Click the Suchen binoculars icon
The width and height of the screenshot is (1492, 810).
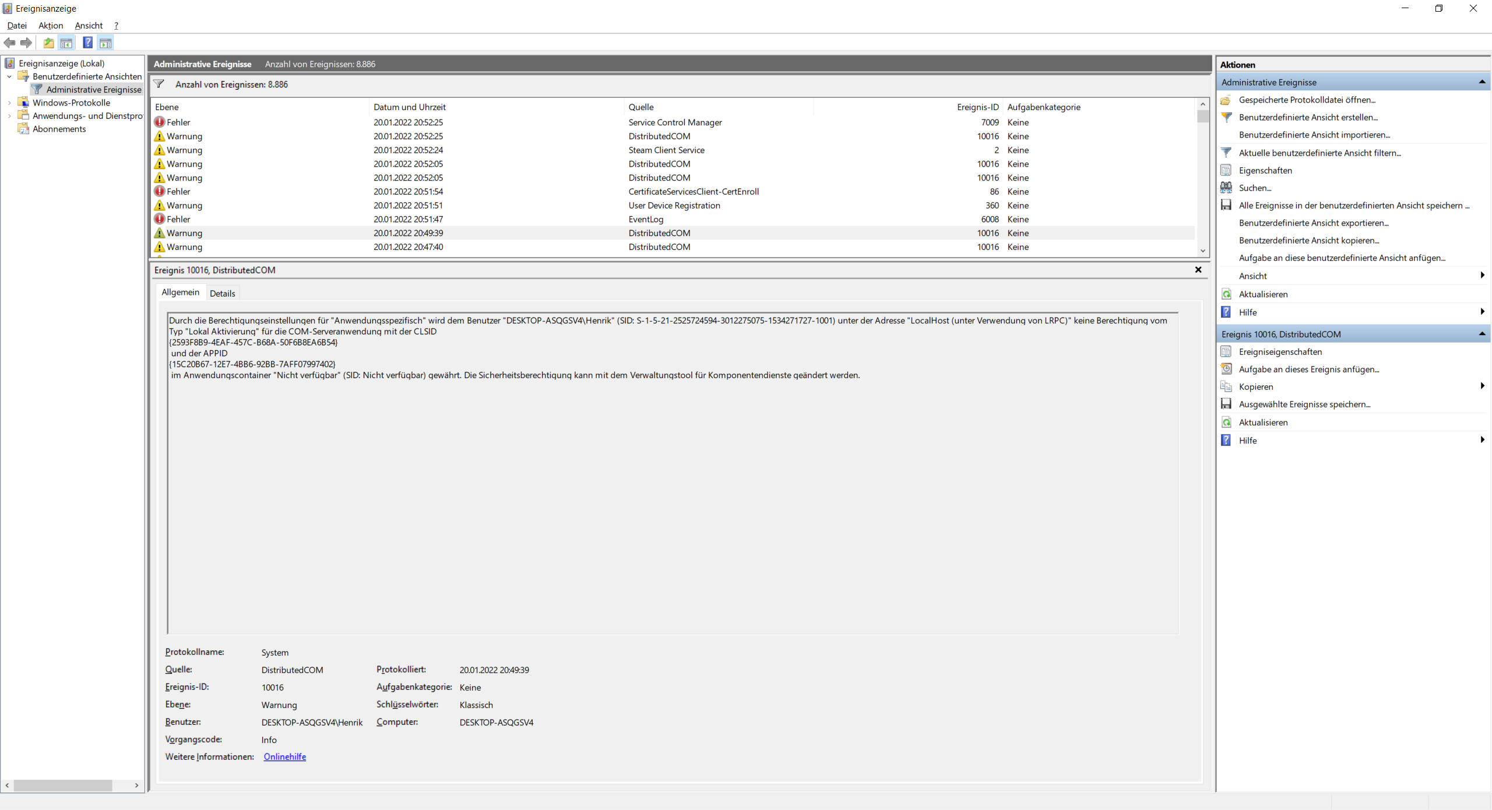tap(1226, 188)
